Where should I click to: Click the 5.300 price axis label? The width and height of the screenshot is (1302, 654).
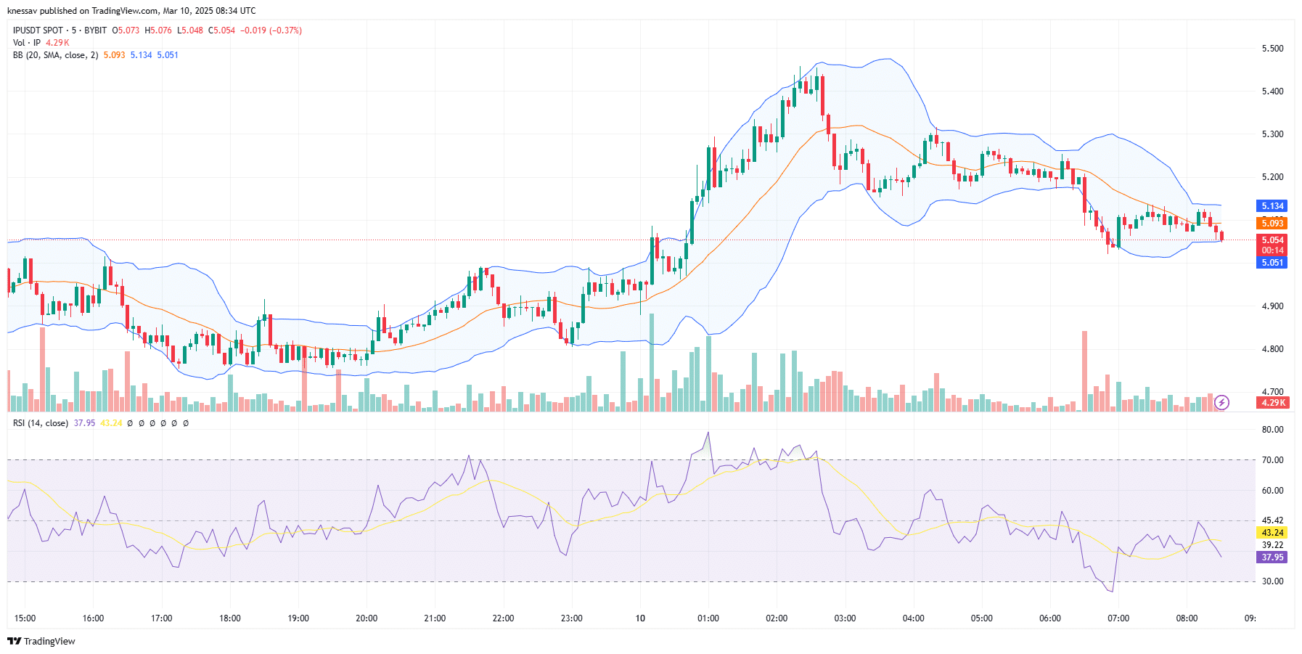click(1272, 134)
